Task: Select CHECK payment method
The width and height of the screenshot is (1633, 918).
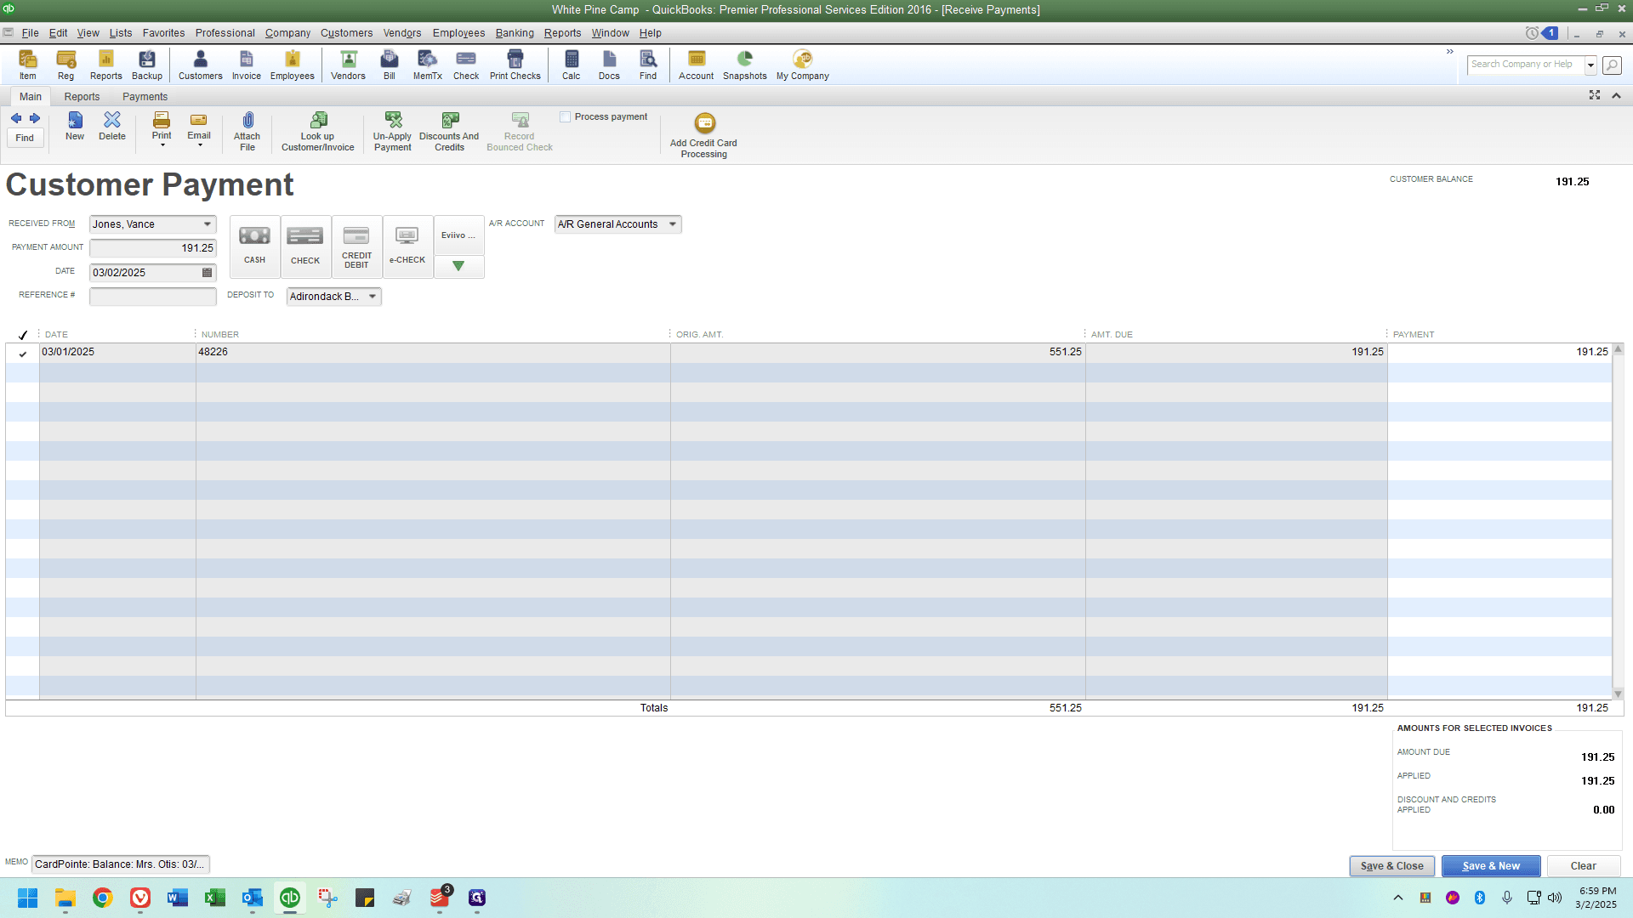Action: [x=305, y=246]
